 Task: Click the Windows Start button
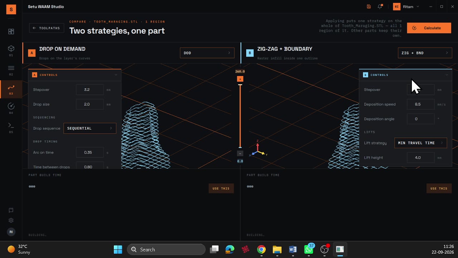[118, 249]
